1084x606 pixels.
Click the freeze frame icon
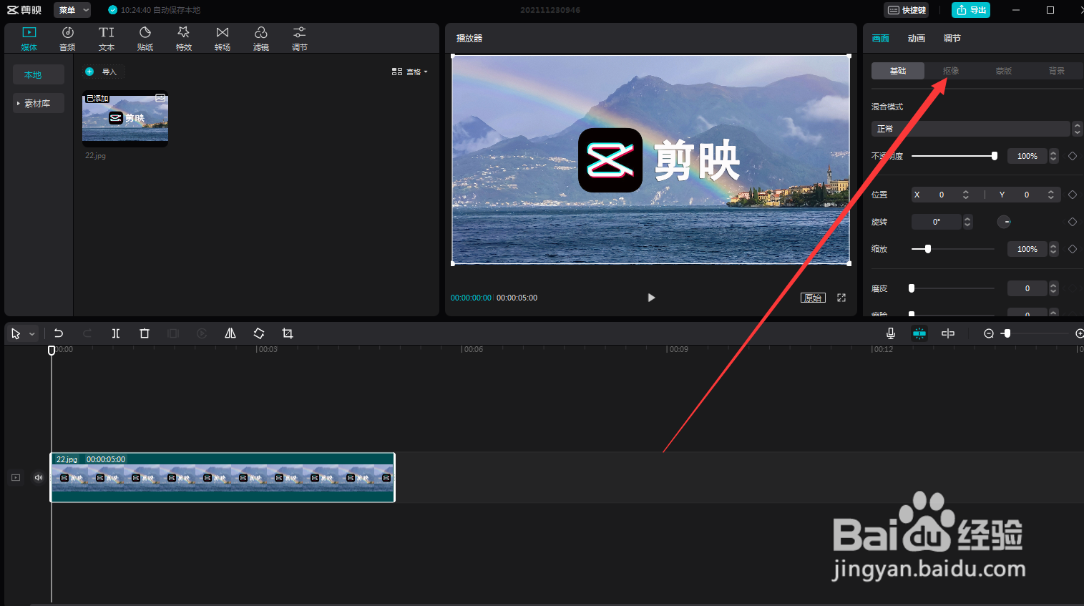pos(173,333)
